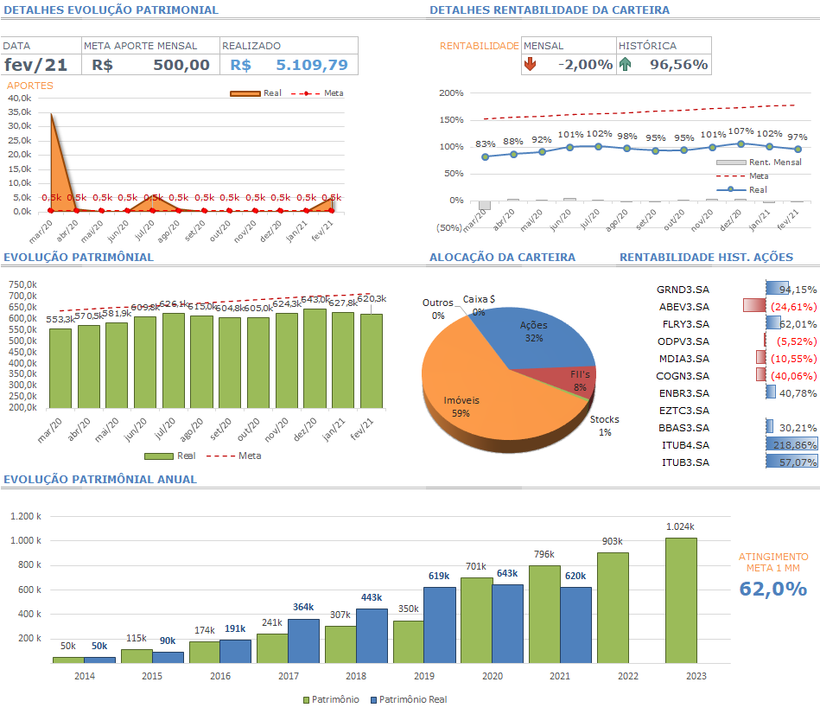Click the DETALHES RENTABILIDADE DA CARTEIRA heading
The image size is (820, 714).
pyautogui.click(x=549, y=10)
